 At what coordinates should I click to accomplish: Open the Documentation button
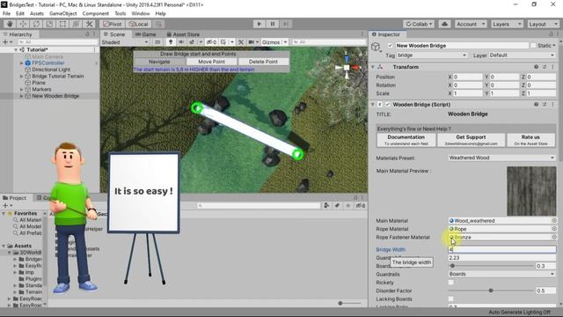406,140
